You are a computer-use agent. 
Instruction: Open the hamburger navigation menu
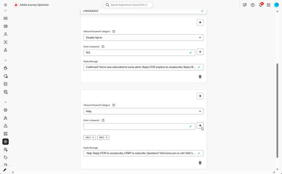click(5, 5)
